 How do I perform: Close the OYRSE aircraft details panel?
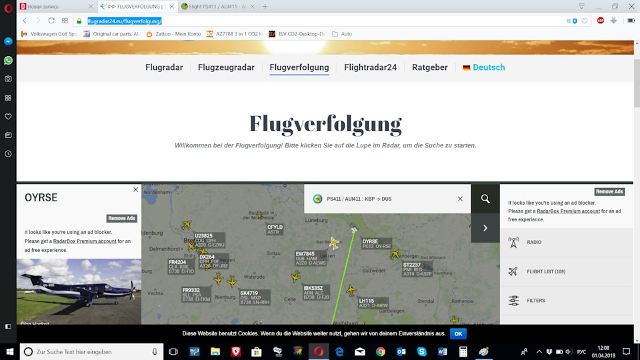point(135,189)
